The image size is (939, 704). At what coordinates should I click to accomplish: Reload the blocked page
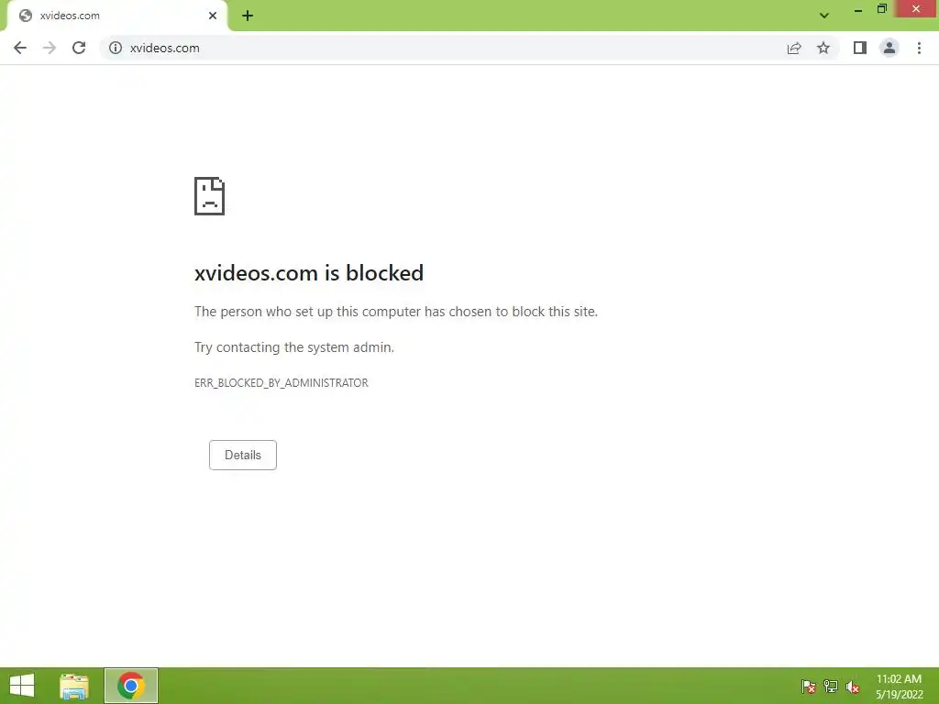(x=79, y=48)
